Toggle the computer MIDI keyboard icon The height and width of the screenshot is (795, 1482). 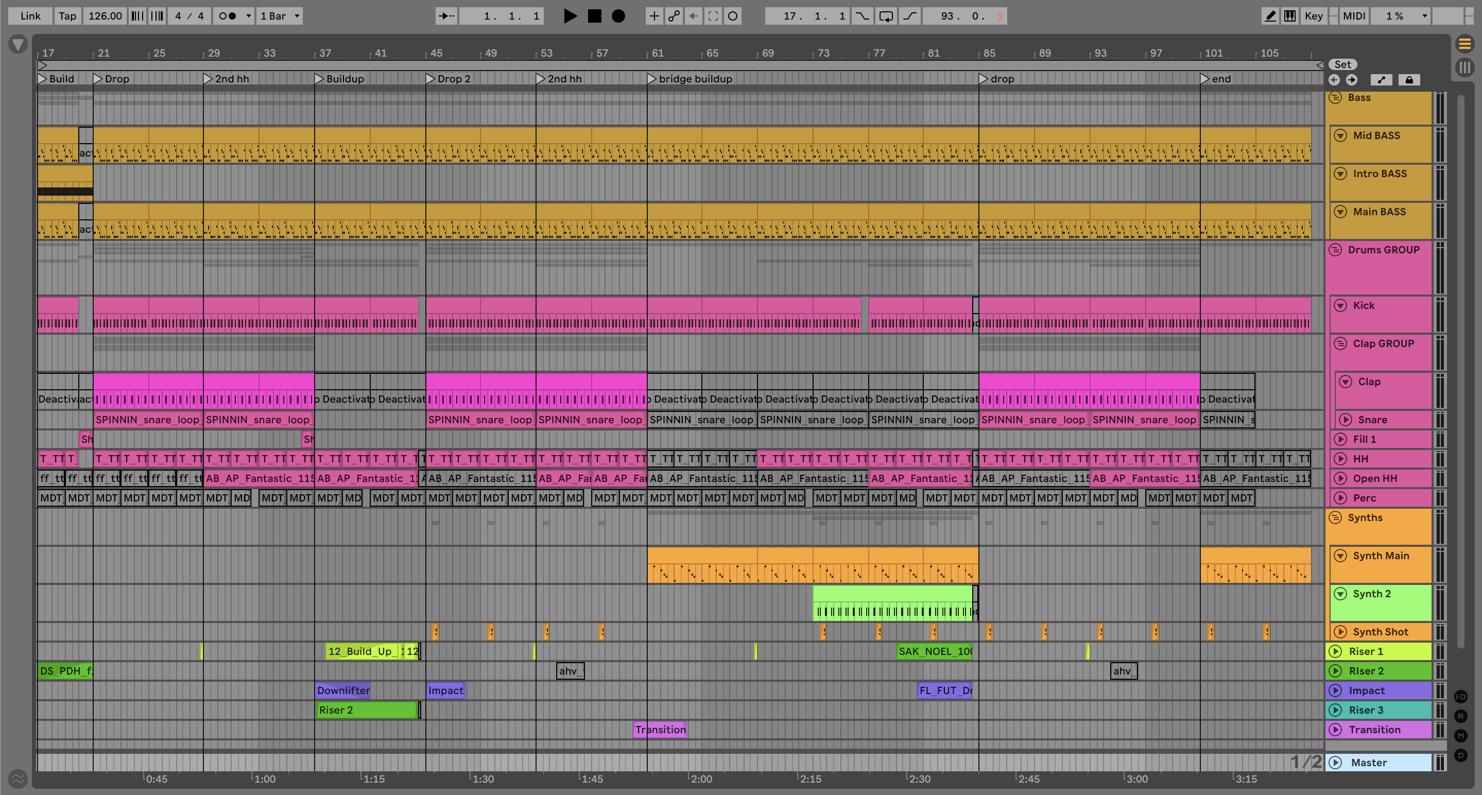click(1290, 16)
